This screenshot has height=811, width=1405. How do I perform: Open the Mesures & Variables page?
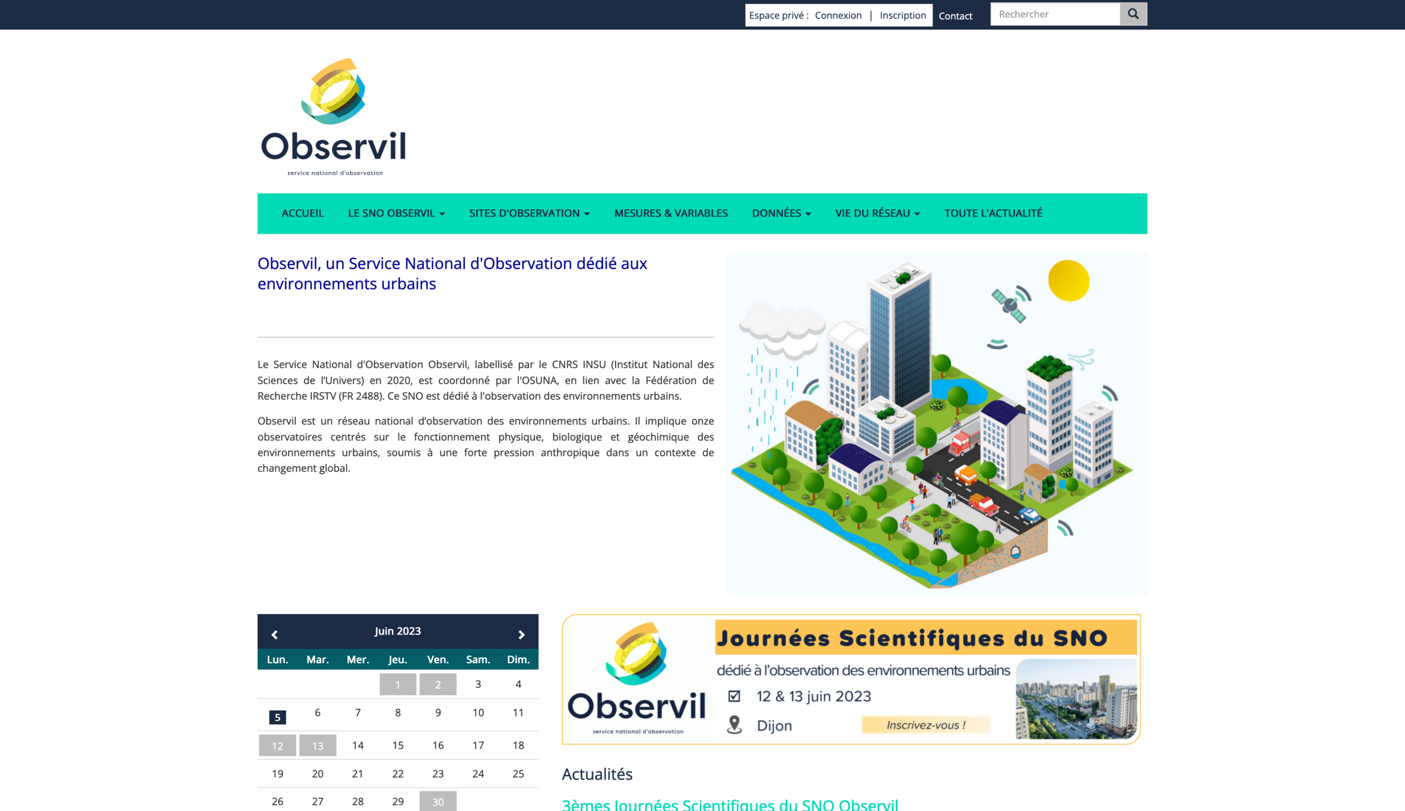click(x=671, y=213)
